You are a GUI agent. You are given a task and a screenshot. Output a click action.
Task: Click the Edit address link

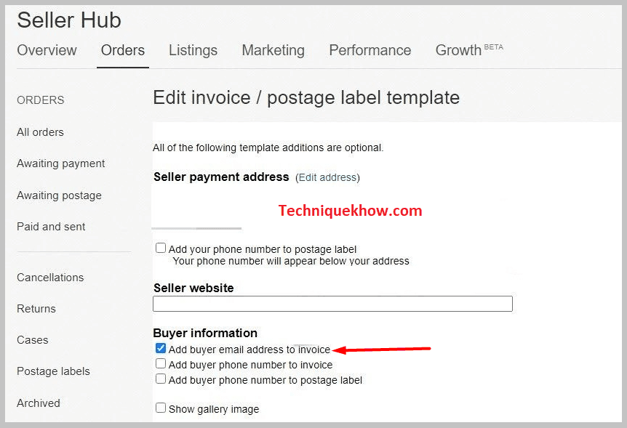pos(327,177)
